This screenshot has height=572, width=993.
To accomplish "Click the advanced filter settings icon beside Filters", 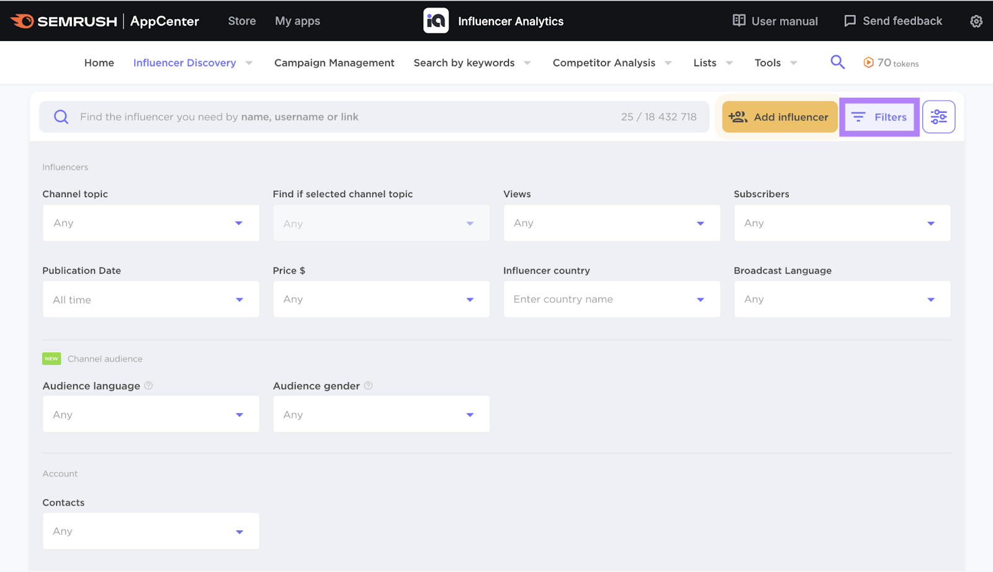I will (938, 116).
